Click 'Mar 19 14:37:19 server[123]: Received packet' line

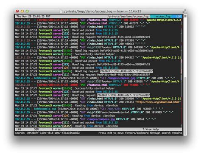point(66,34)
